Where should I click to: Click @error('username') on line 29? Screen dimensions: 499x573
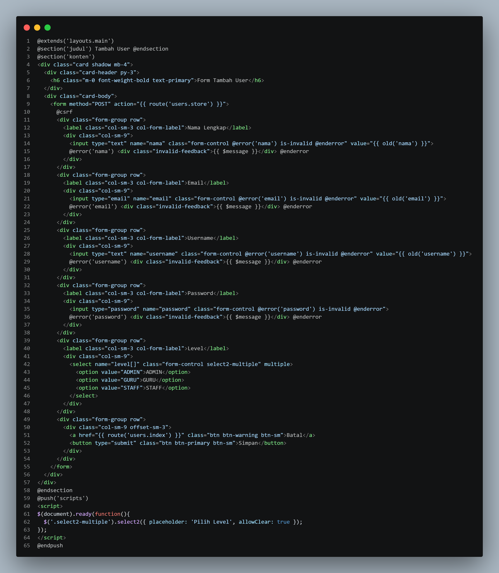pyautogui.click(x=98, y=262)
